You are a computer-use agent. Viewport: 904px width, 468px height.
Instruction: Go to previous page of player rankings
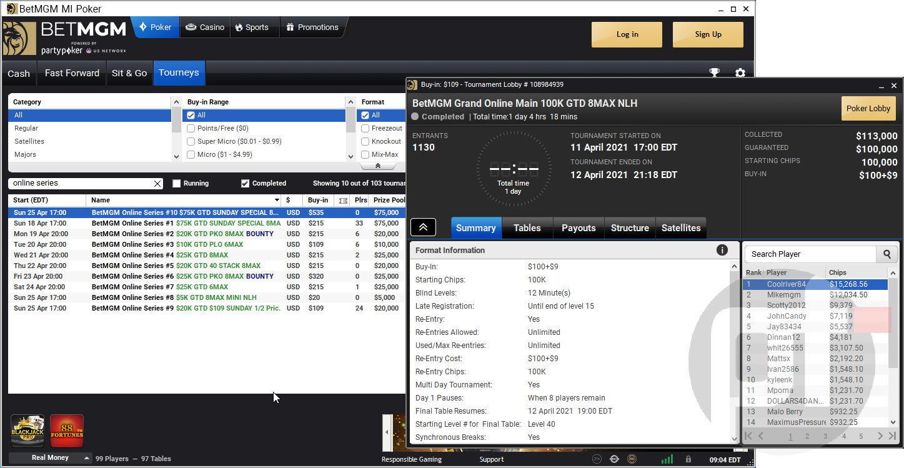click(761, 436)
